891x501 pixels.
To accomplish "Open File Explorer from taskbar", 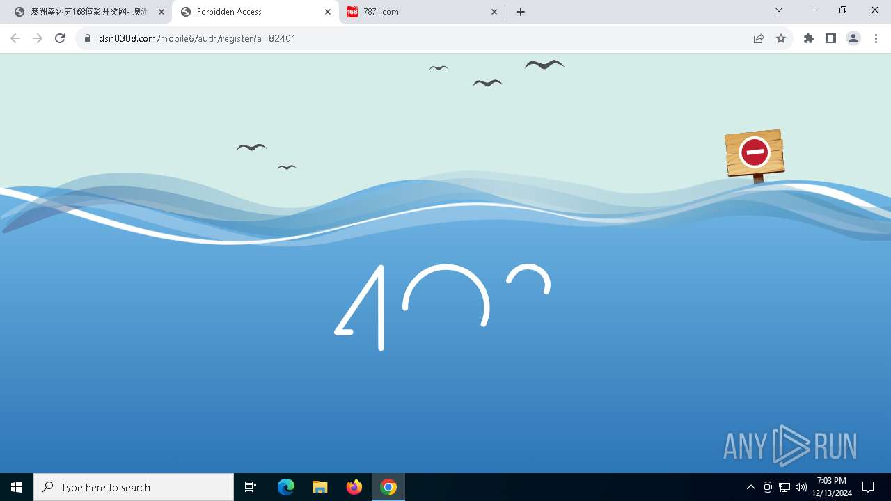I will click(x=320, y=487).
